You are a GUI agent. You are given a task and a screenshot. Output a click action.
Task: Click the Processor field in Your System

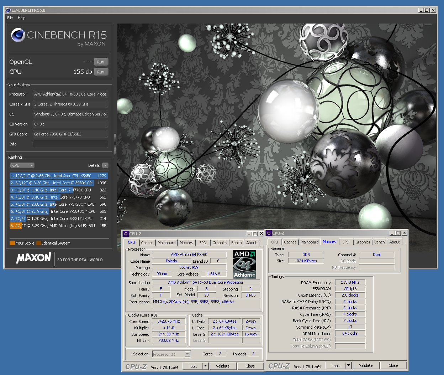click(x=70, y=94)
